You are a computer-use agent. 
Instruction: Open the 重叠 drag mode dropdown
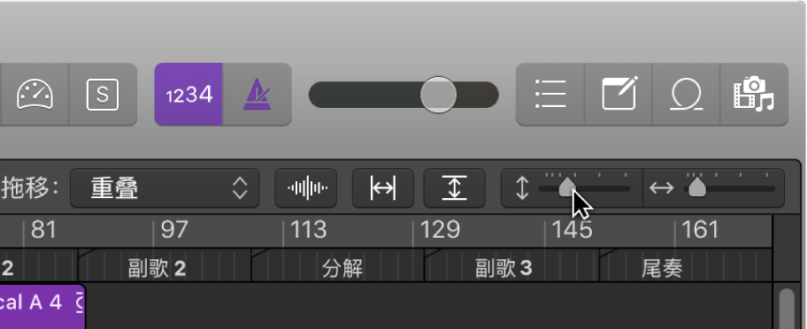[x=165, y=188]
